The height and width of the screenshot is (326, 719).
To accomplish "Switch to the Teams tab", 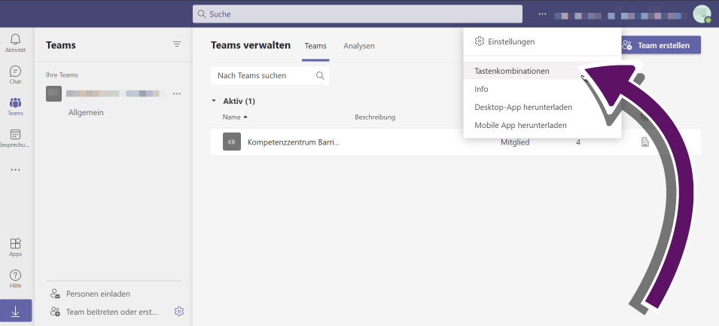I will [315, 46].
